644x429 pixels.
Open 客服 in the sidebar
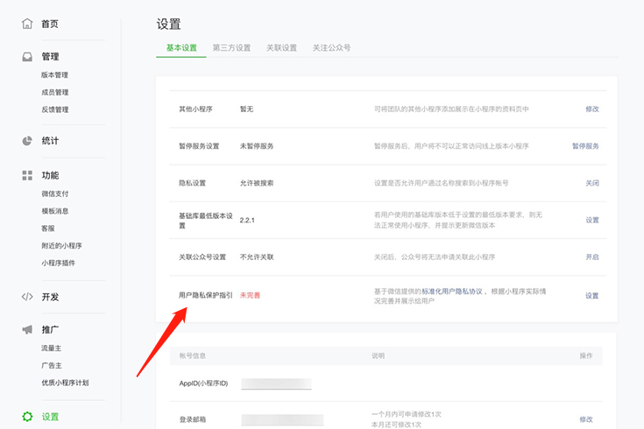pyautogui.click(x=48, y=229)
